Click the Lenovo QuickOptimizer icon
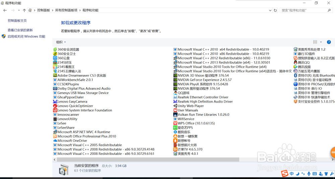 pyautogui.click(x=55, y=106)
